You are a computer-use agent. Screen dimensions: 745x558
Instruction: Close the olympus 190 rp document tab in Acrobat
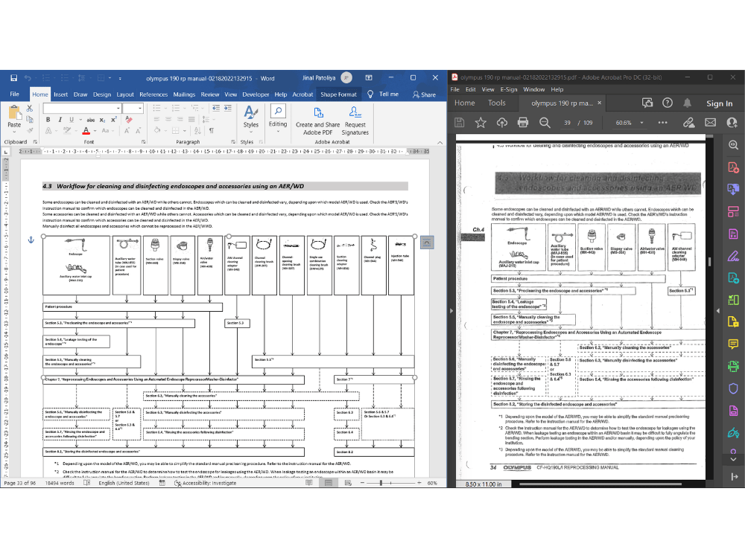pos(600,103)
